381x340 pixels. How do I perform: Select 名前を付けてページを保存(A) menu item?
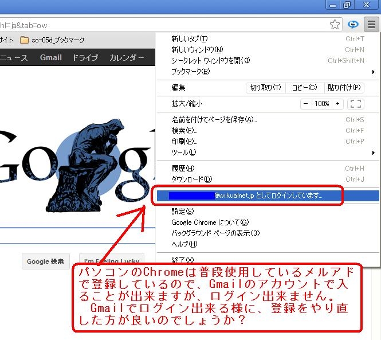(x=268, y=120)
